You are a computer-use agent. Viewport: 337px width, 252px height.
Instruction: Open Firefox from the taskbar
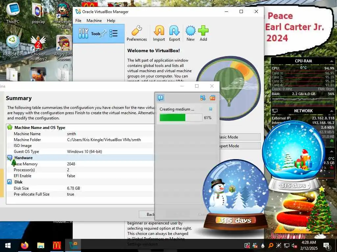[x=25, y=245]
